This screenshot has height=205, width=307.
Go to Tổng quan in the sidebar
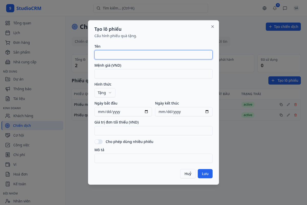point(22,23)
